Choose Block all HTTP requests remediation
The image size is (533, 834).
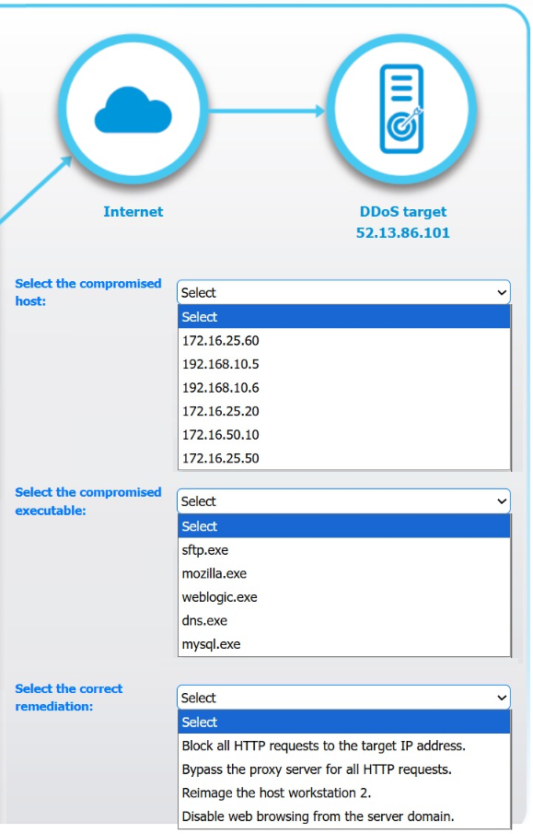343,746
